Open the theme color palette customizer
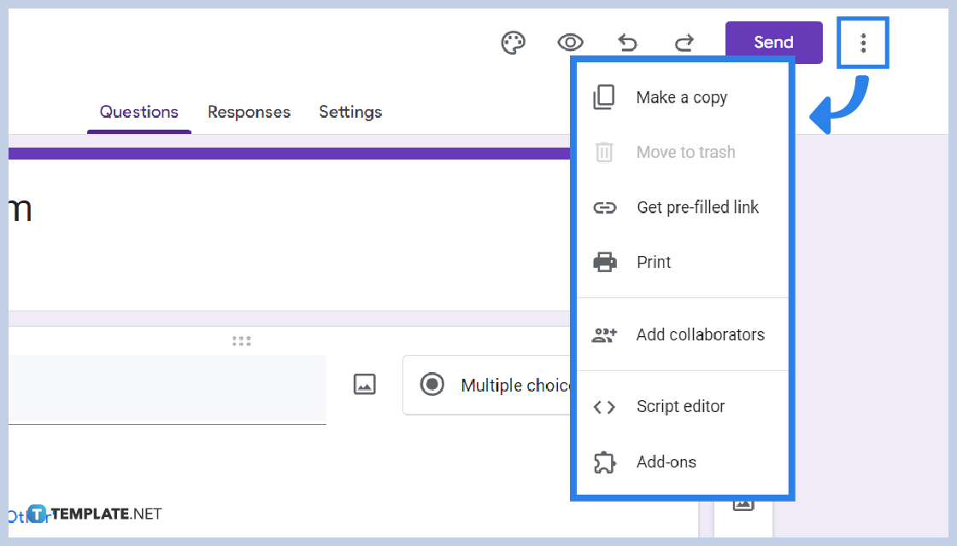The image size is (957, 546). click(x=513, y=42)
